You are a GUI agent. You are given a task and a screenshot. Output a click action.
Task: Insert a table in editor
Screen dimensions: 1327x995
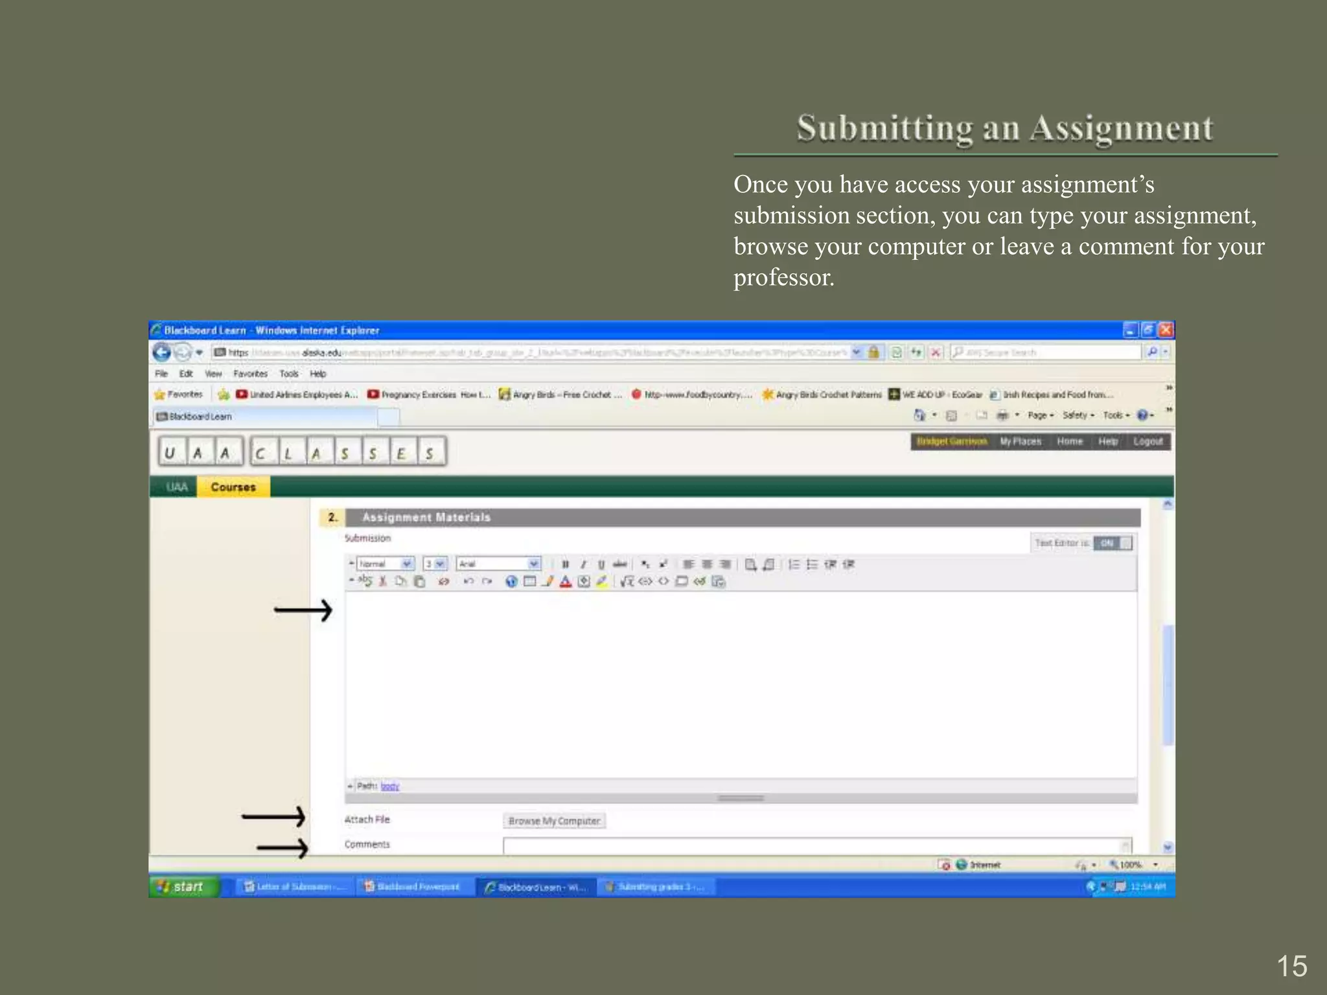[529, 581]
